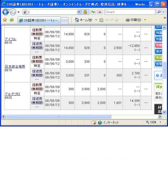Viewport: 168px width, 192px height.
Task: Click the green Refresh arrows icon
Action: pyautogui.click(x=93, y=12)
